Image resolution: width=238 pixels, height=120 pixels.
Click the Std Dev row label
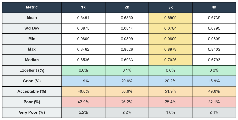coord(32,28)
